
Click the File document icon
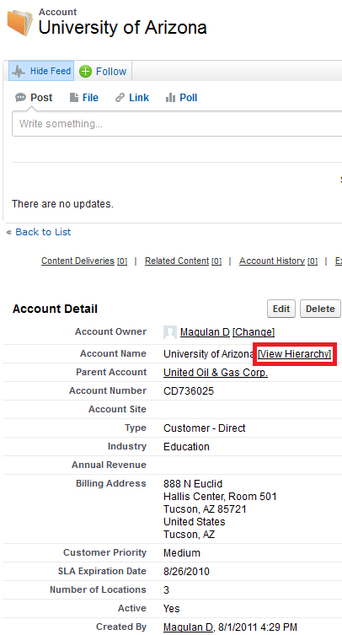pos(73,98)
